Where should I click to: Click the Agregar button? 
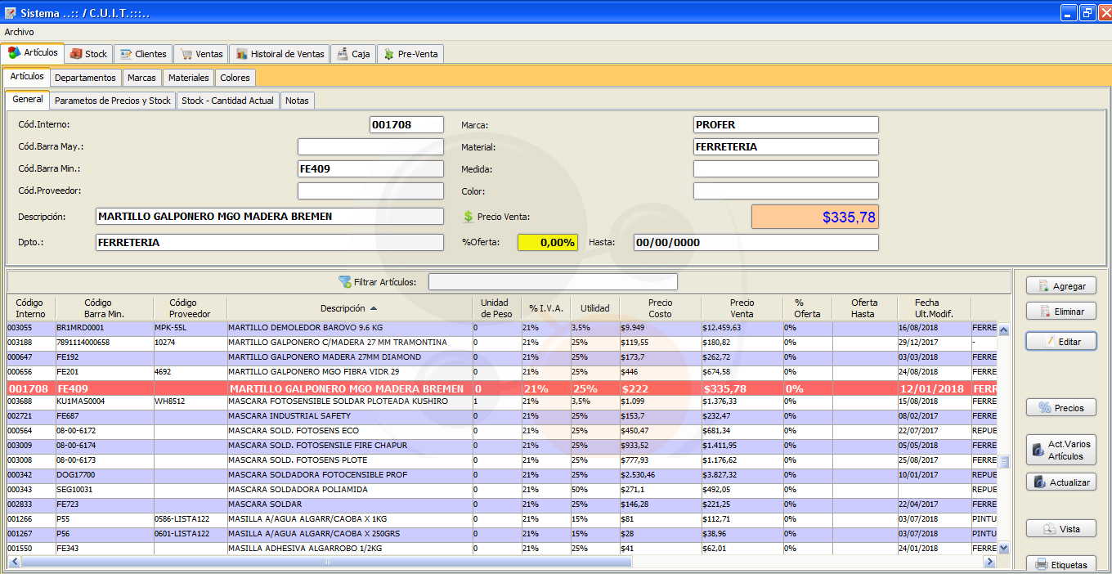(1061, 286)
